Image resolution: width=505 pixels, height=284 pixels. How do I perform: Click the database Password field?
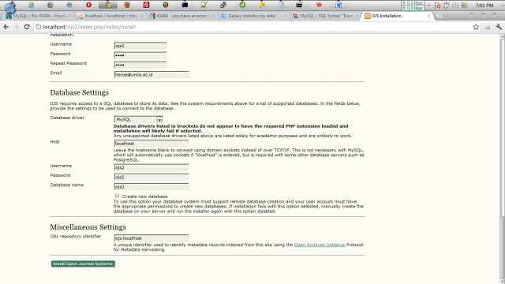(x=151, y=177)
